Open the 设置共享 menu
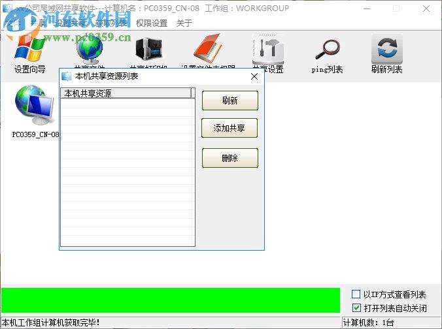The image size is (442, 329). 70,23
